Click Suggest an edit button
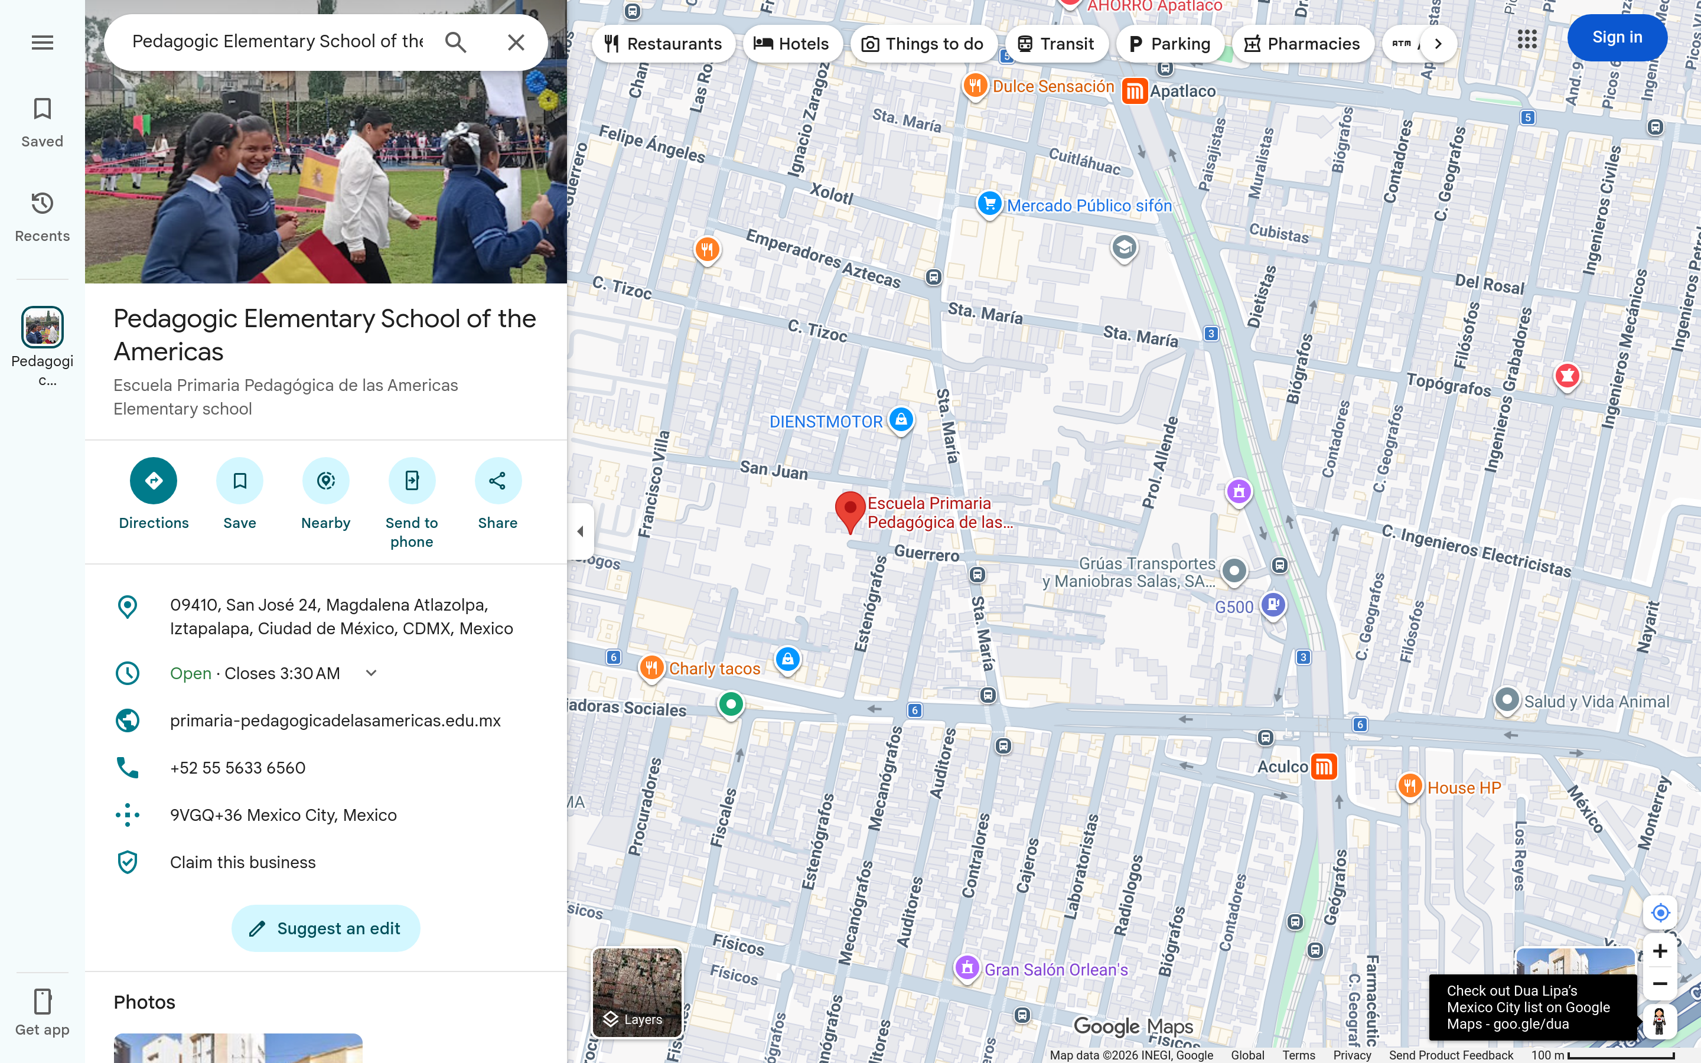Image resolution: width=1701 pixels, height=1063 pixels. (x=325, y=928)
